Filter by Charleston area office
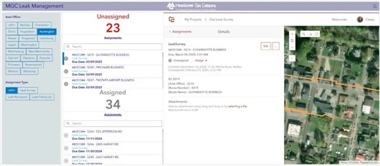The image size is (380, 166). pos(42,25)
